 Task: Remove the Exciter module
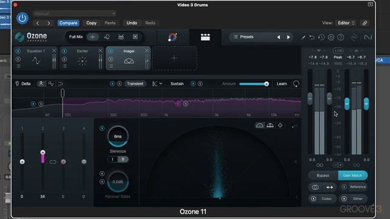click(100, 50)
